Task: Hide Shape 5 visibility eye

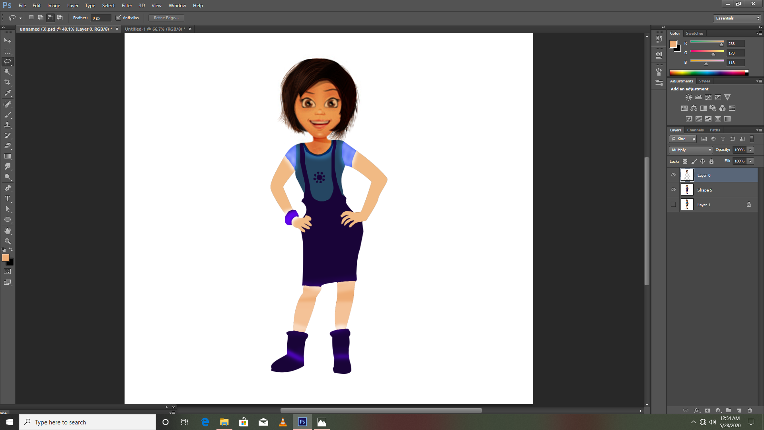Action: coord(673,190)
